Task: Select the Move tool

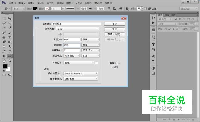Action: pos(10,19)
